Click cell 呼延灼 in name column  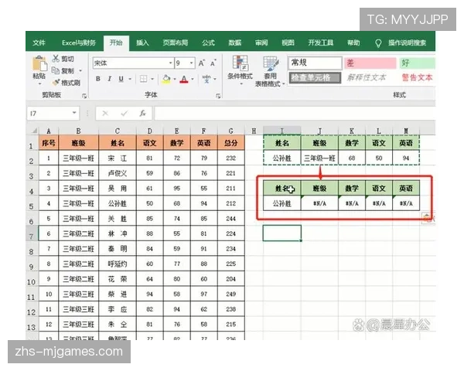click(118, 264)
